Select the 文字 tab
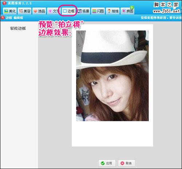182x169 pixels. coord(54,11)
